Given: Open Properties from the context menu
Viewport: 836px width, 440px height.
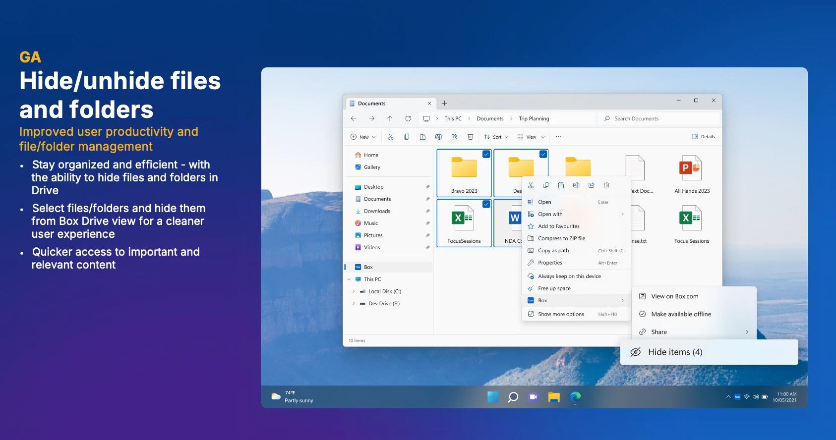Looking at the screenshot, I should tap(576, 263).
